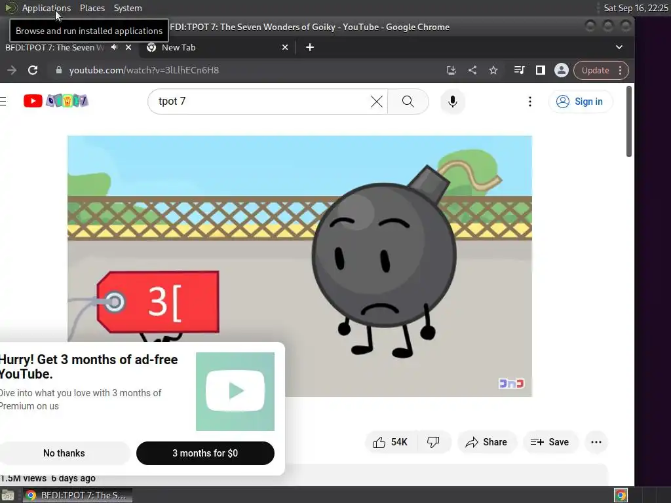671x503 pixels.
Task: Open Chrome profile avatar
Action: pyautogui.click(x=561, y=70)
